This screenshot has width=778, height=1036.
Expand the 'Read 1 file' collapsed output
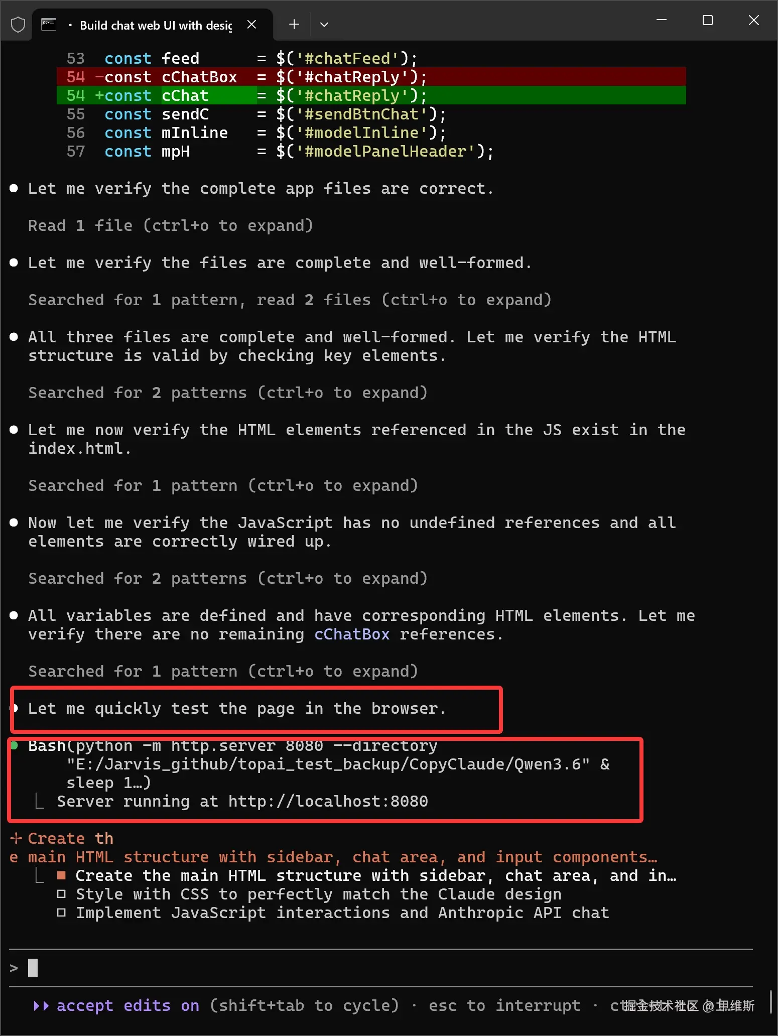coord(171,226)
